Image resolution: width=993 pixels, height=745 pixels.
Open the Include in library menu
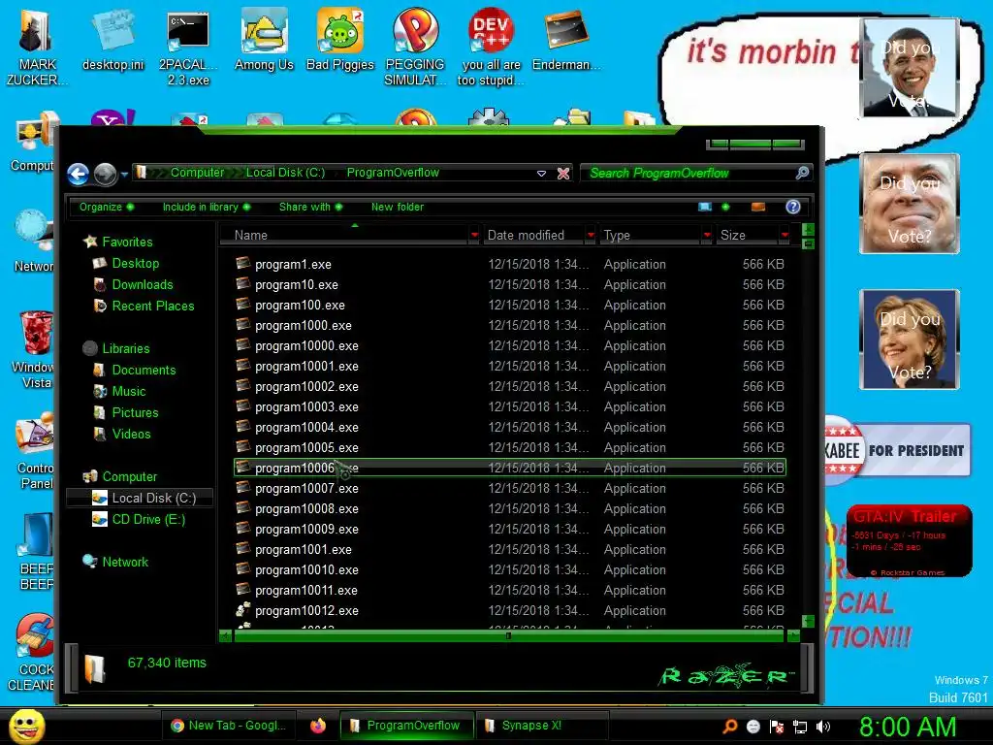pyautogui.click(x=207, y=208)
